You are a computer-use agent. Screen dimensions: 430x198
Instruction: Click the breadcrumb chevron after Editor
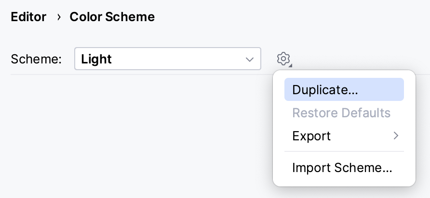pyautogui.click(x=58, y=17)
